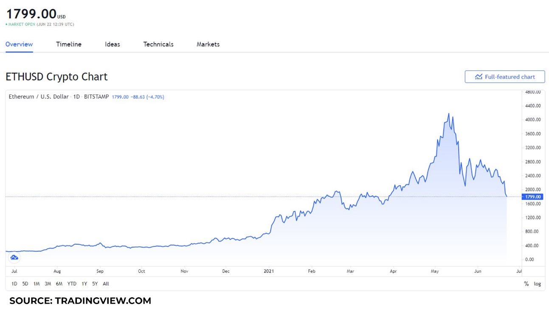Select the Overview tab
Screen dimensions: 549x313
click(x=19, y=44)
